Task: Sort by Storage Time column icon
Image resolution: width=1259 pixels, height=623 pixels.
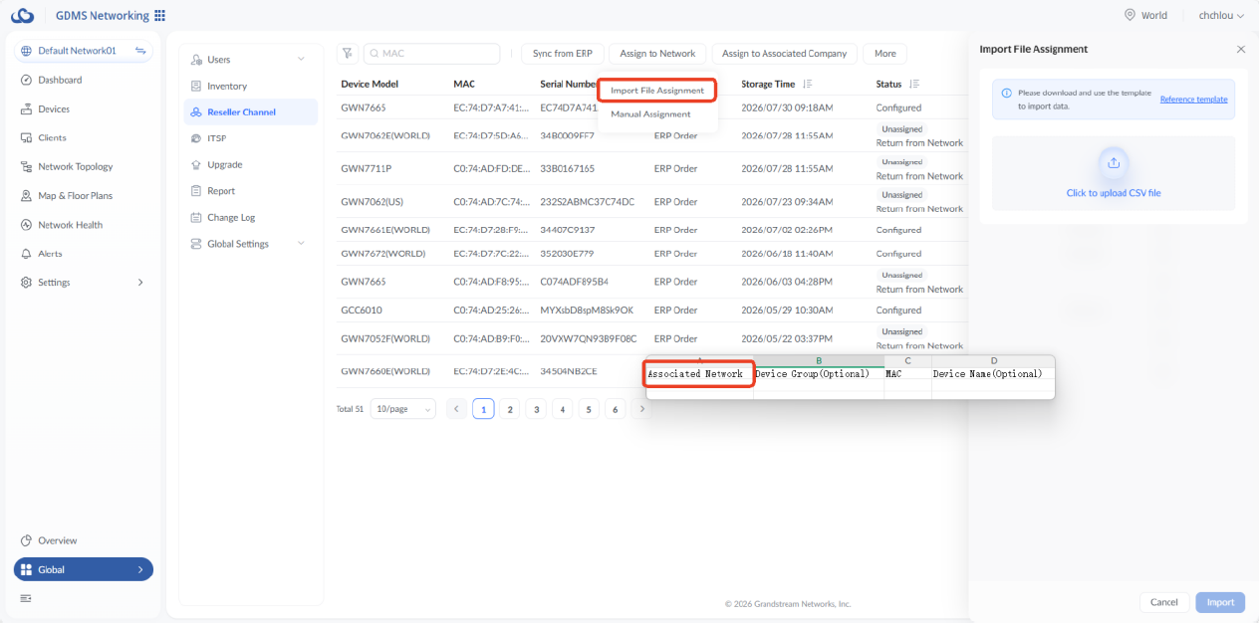Action: pos(808,84)
